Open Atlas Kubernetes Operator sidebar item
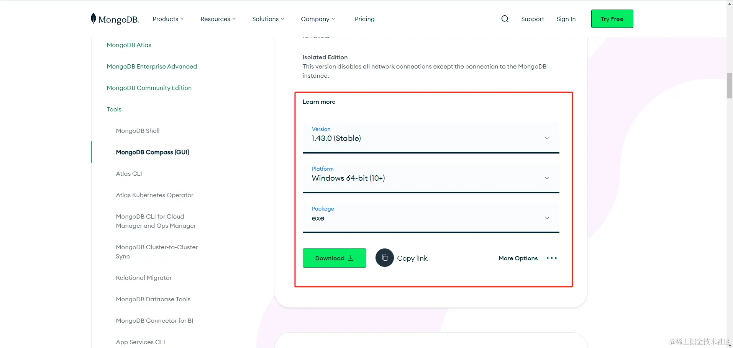The image size is (733, 348). point(154,195)
